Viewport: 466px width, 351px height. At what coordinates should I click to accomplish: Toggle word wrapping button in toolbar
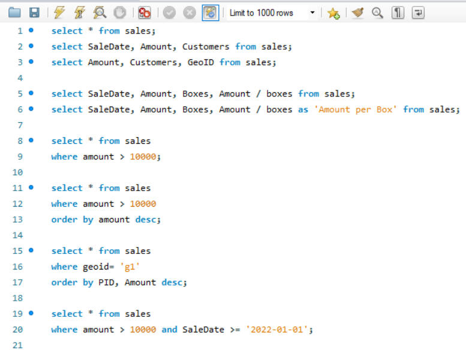click(418, 13)
